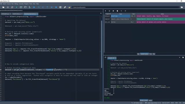Open the Help menu

pyautogui.click(x=37, y=4)
